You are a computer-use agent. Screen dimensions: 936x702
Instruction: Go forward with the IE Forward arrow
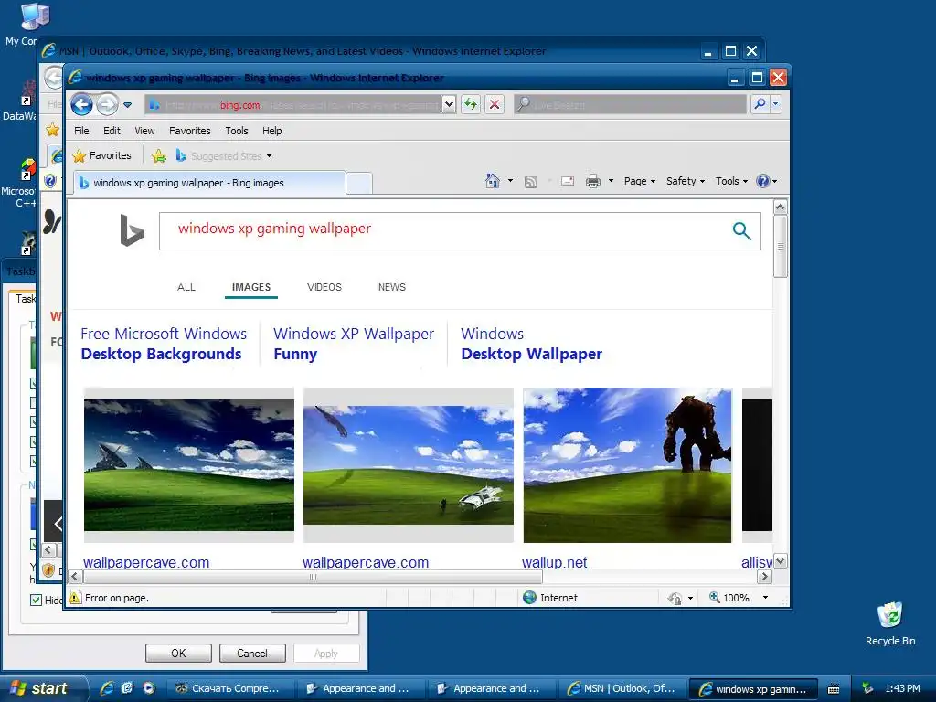click(108, 105)
